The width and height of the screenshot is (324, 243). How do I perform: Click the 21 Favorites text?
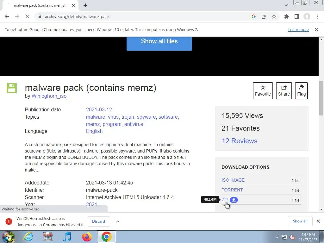pos(240,128)
